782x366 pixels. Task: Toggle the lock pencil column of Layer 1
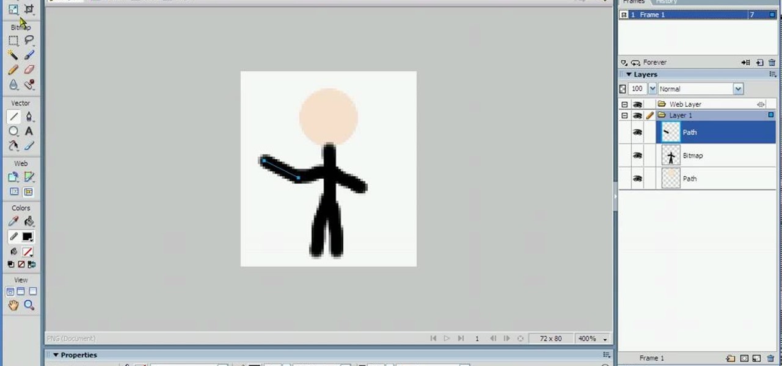(649, 115)
